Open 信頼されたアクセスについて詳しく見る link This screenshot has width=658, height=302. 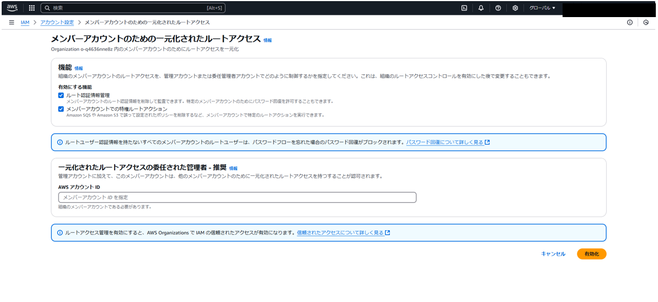[x=340, y=233]
